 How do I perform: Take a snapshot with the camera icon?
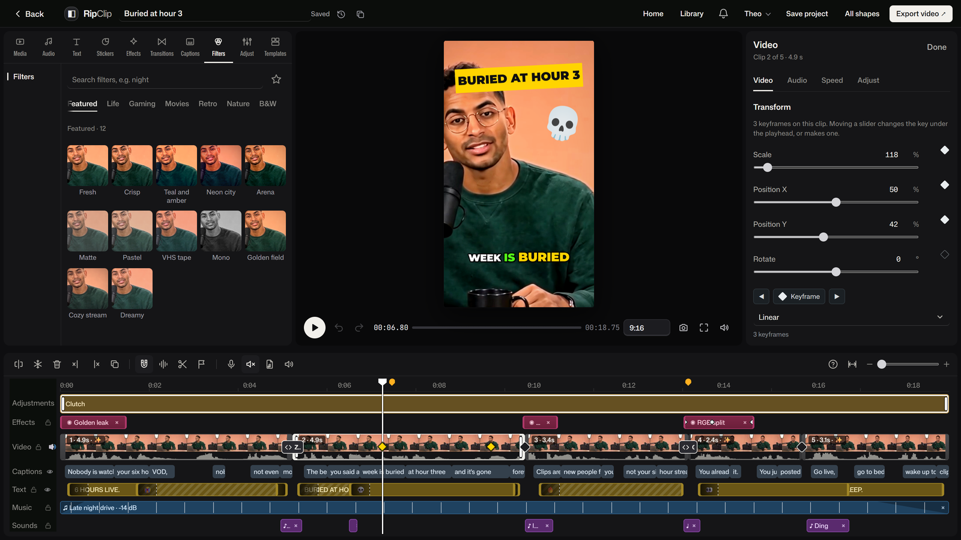684,328
